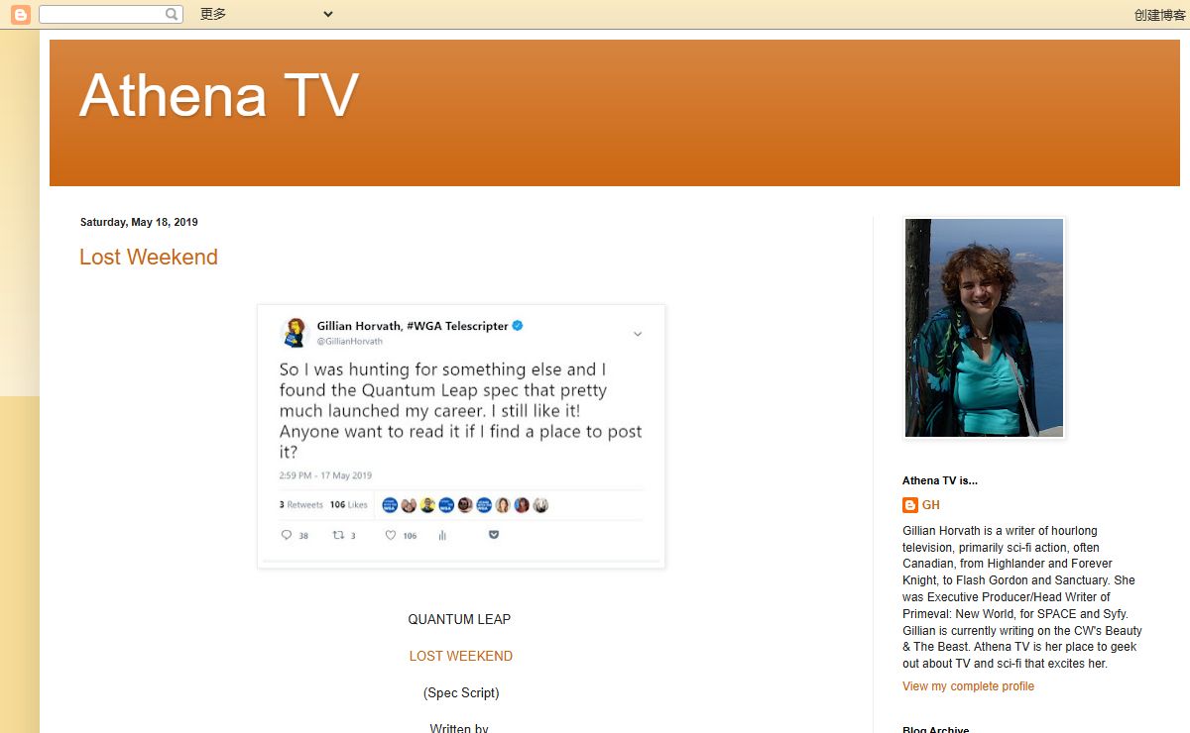Open the Lost Weekend post title
The image size is (1190, 733).
point(149,257)
